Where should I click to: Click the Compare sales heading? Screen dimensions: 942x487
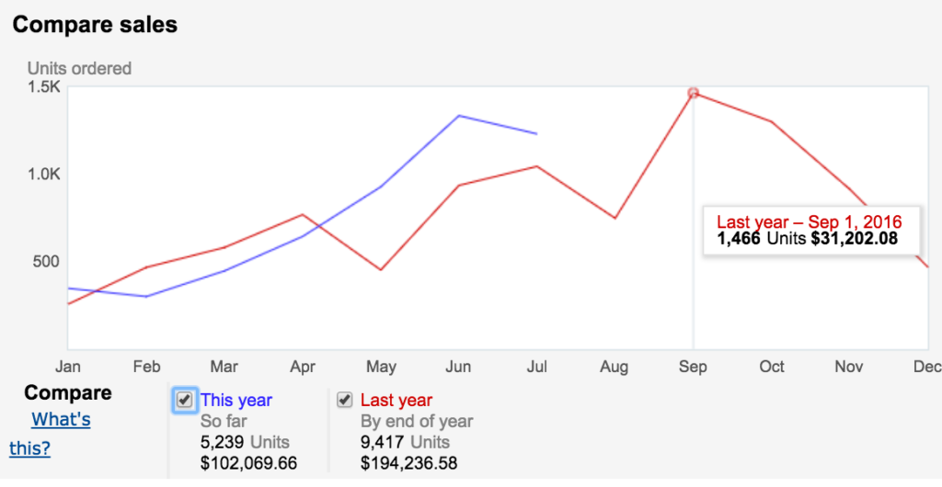(x=95, y=25)
